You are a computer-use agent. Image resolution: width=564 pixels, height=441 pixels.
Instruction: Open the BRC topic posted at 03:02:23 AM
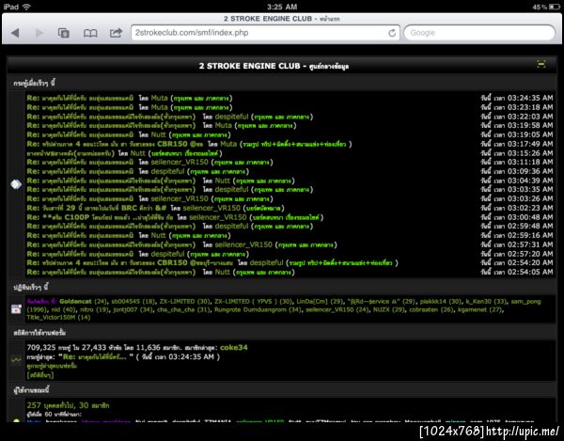pyautogui.click(x=97, y=208)
